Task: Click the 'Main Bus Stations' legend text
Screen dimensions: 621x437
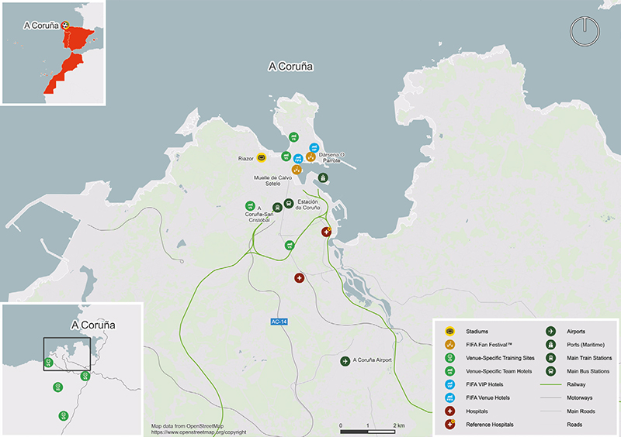Action: [x=588, y=371]
